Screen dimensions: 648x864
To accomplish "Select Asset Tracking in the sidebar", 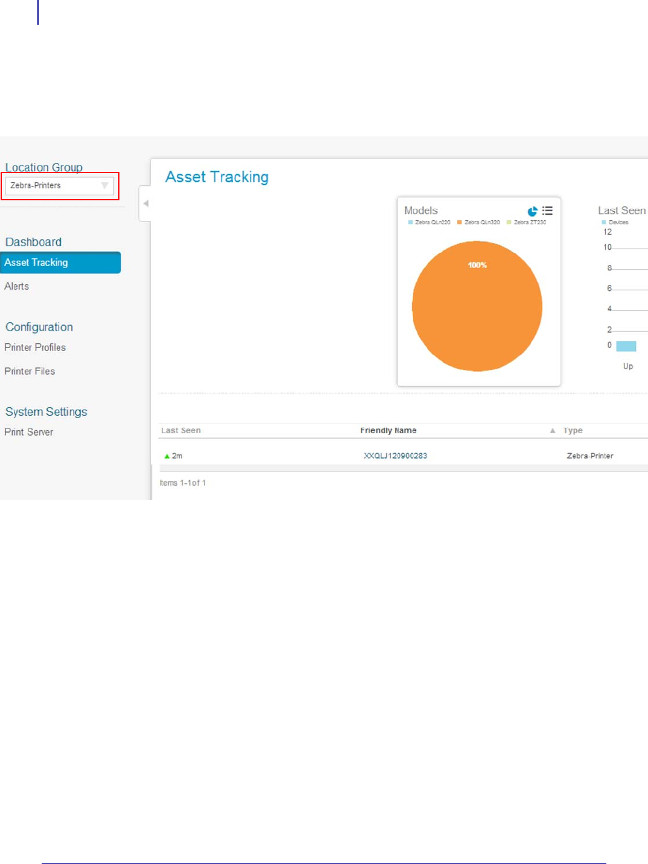I will click(60, 262).
